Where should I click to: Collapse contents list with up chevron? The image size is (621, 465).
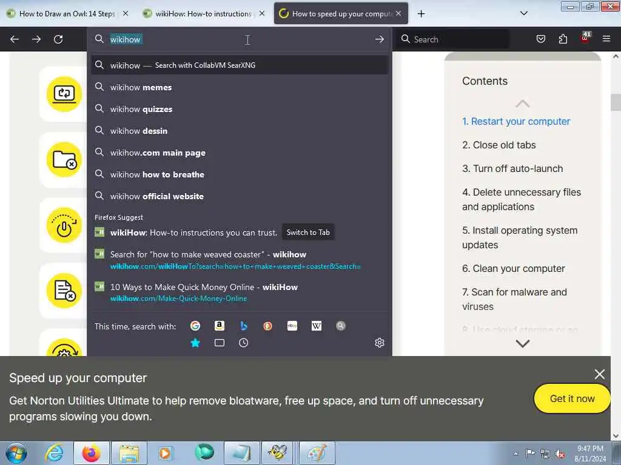pyautogui.click(x=522, y=104)
